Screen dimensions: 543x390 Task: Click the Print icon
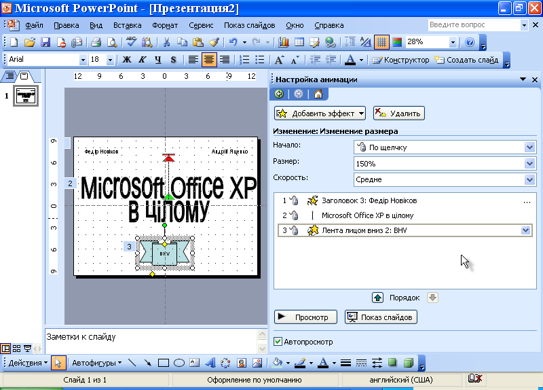[96, 42]
